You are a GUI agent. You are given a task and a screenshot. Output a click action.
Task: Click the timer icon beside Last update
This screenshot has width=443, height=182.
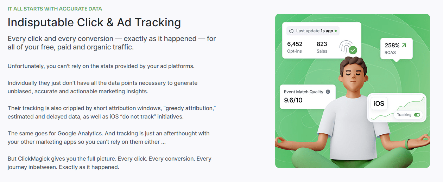pos(291,31)
